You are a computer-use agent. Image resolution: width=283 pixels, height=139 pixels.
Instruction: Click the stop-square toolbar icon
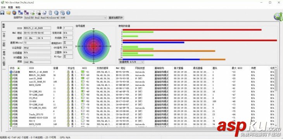(38, 13)
